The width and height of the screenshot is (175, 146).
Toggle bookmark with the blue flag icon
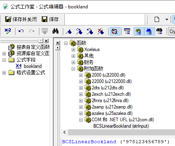[69, 32]
